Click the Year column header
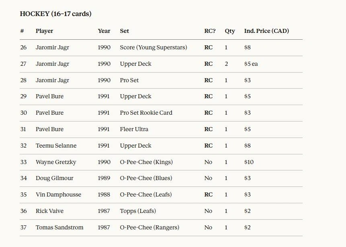The width and height of the screenshot is (346, 247). 104,31
